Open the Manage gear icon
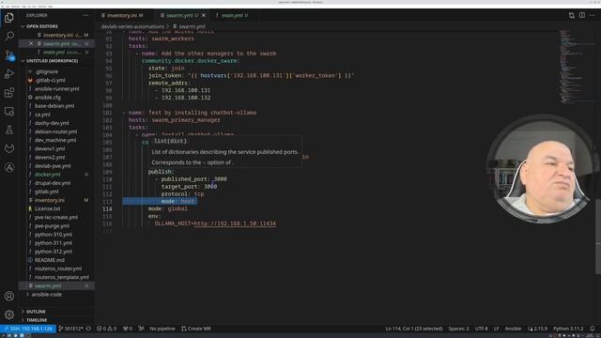This screenshot has width=601, height=338. click(9, 315)
